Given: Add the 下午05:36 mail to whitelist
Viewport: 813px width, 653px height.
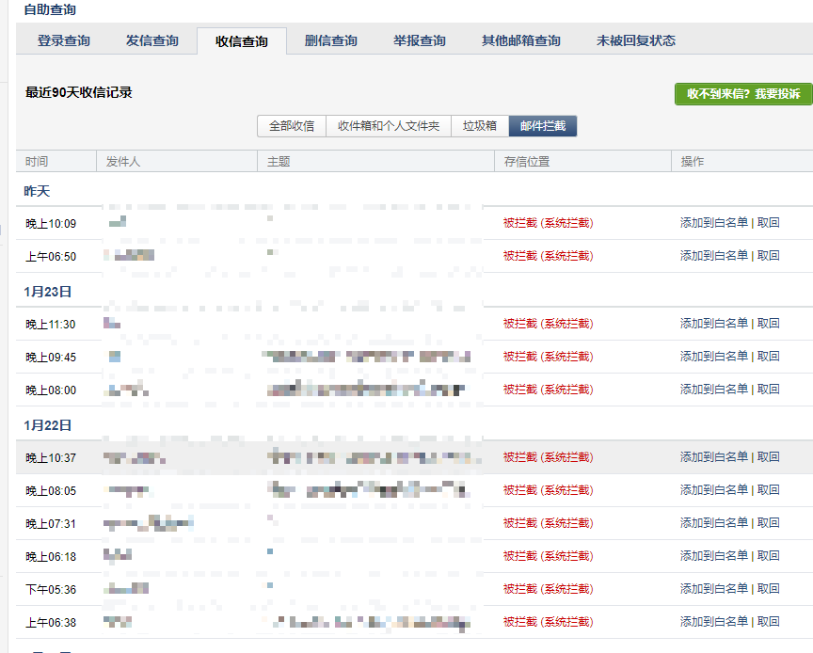Looking at the screenshot, I should [x=714, y=589].
